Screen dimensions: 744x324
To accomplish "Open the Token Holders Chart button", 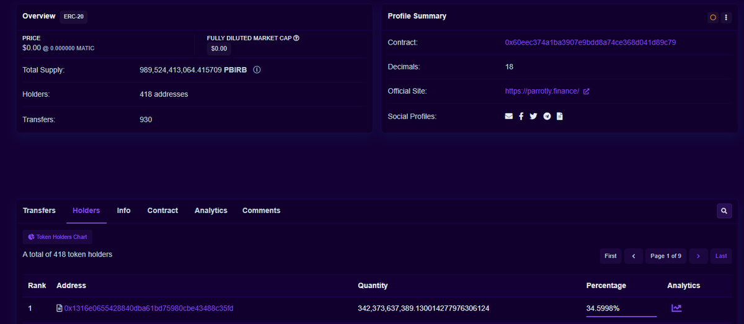I will click(57, 236).
